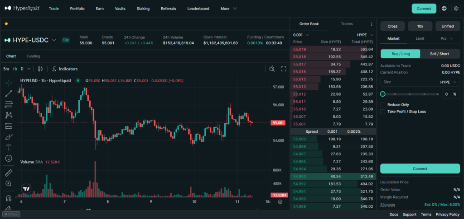Expand more chart intervals chevron
The width and height of the screenshot is (464, 219).
[x=29, y=69]
